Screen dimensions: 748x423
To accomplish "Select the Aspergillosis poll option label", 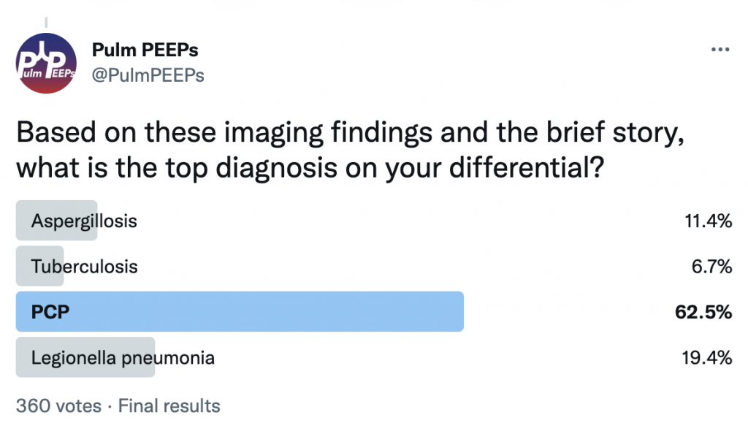I will [x=84, y=221].
